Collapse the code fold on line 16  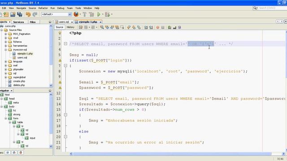[65, 115]
